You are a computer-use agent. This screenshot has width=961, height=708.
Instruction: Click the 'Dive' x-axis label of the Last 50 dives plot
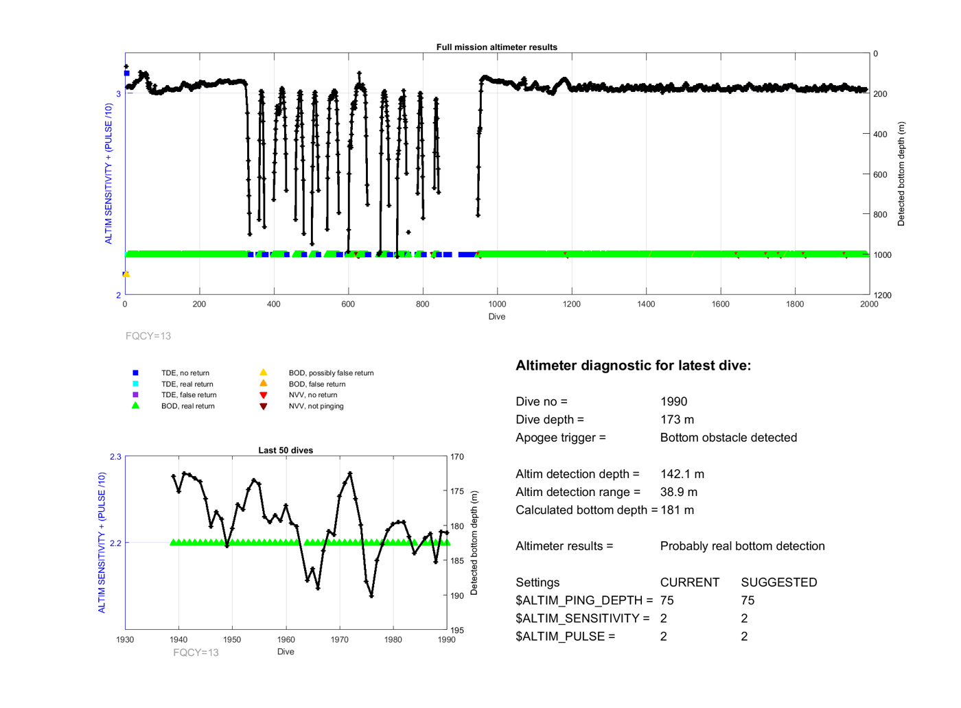click(286, 652)
